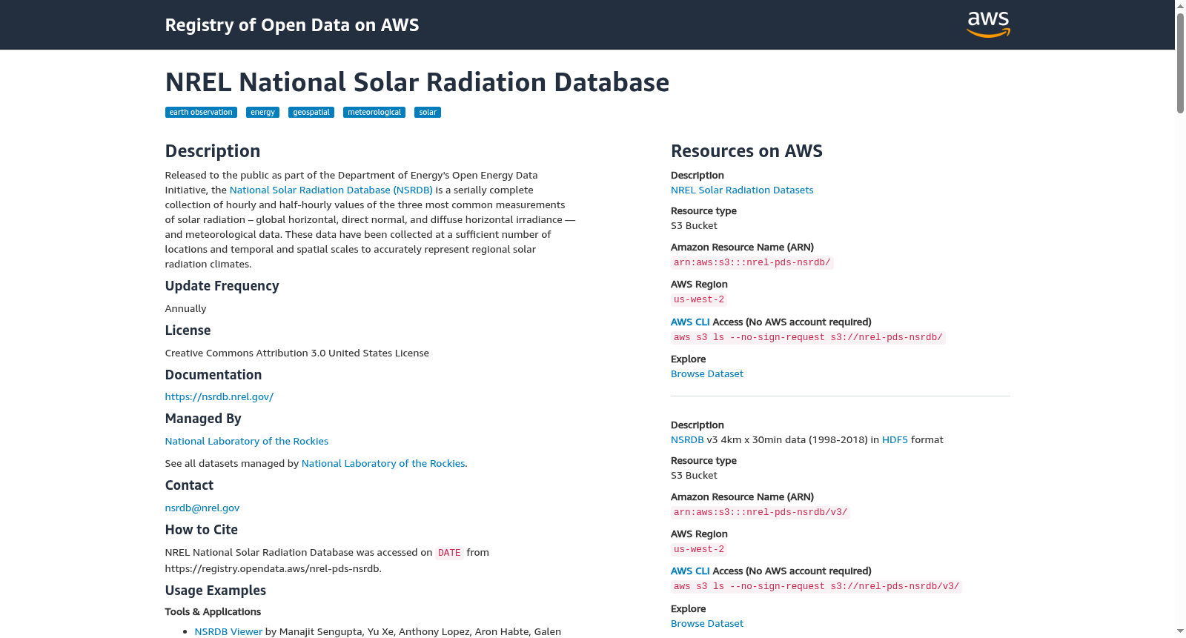The width and height of the screenshot is (1186, 638).
Task: Click the NREL National Solar Radiation Database title
Action: click(x=417, y=82)
